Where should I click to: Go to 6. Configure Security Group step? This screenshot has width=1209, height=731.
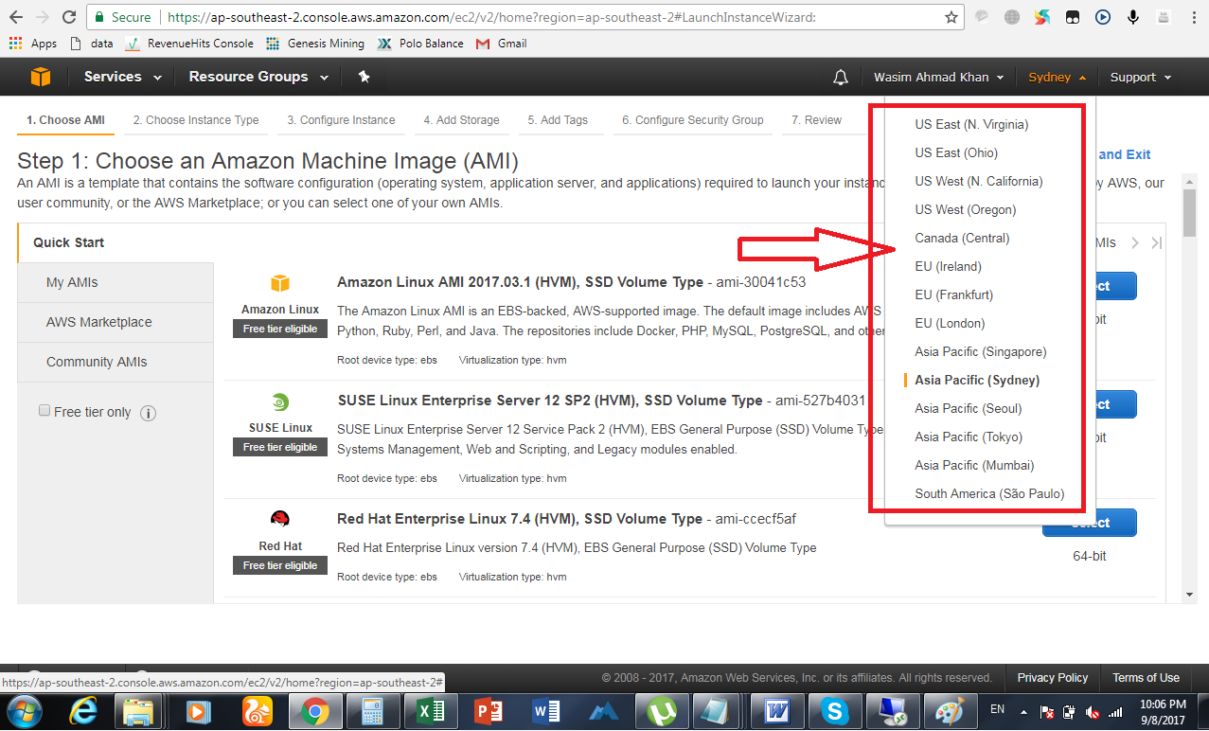coord(693,120)
